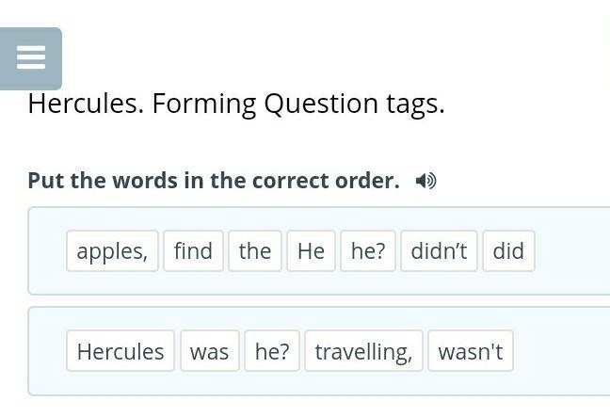Click empty space right of the 'did' tile
The height and width of the screenshot is (417, 610).
tap(570, 251)
